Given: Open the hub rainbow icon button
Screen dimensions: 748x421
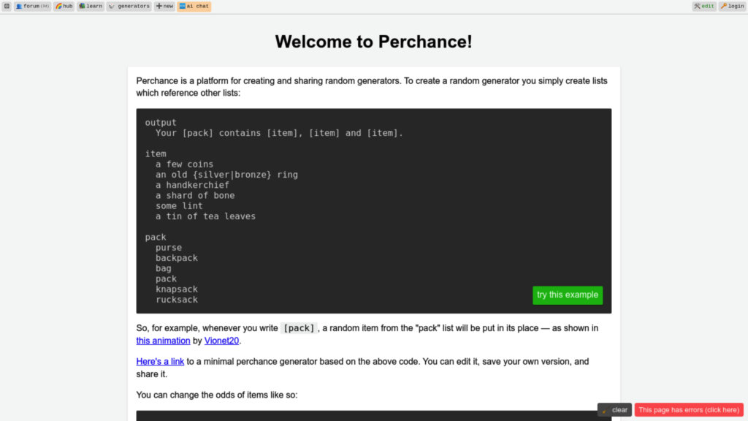Looking at the screenshot, I should 64,6.
